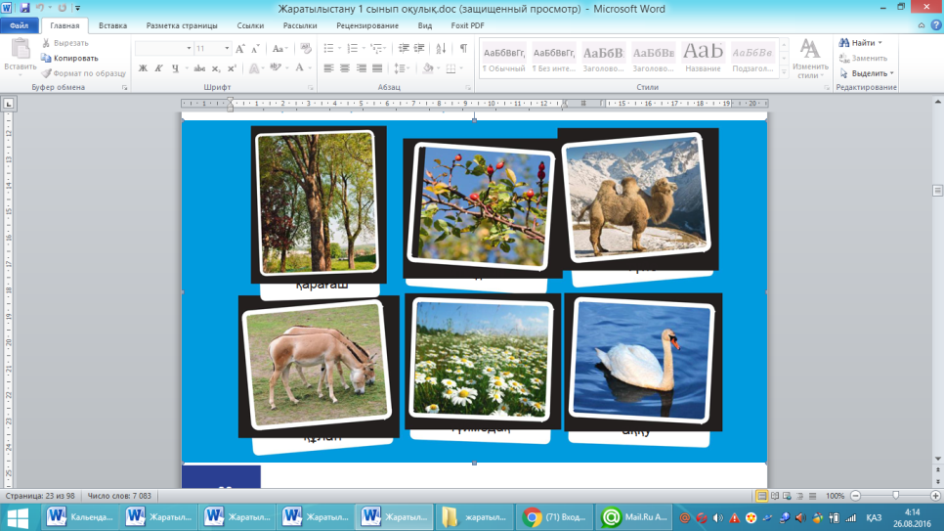This screenshot has height=531, width=944.
Task: Decrease font size with shrink font icon
Action: 255,48
